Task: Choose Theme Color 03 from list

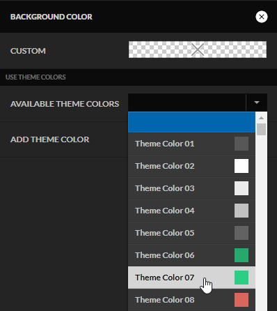Action: [191, 188]
